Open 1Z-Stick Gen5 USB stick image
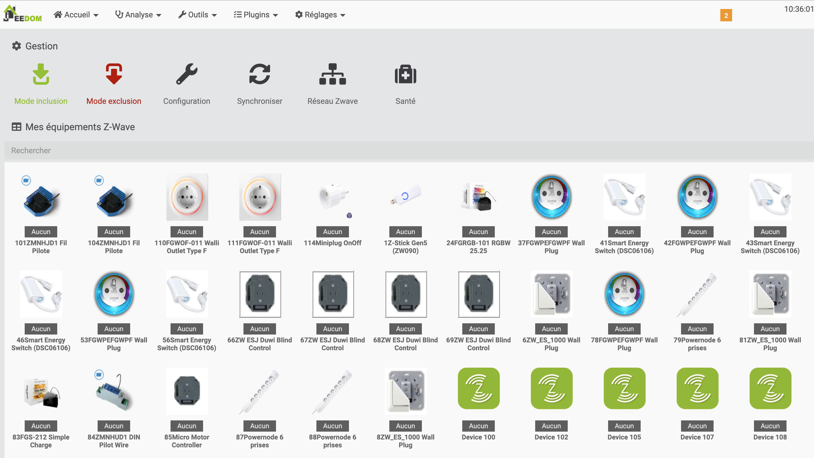The height and width of the screenshot is (458, 814). 406,198
